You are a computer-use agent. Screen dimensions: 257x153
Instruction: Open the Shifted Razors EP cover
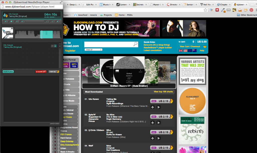(129, 70)
